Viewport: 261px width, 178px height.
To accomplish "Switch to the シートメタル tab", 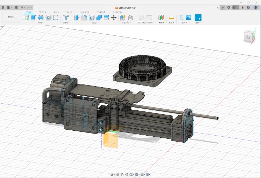I will 85,12.
